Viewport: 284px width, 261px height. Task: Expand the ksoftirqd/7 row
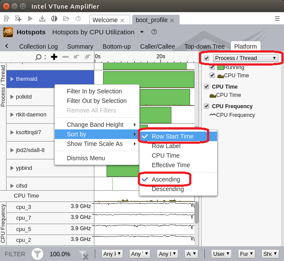pyautogui.click(x=12, y=132)
